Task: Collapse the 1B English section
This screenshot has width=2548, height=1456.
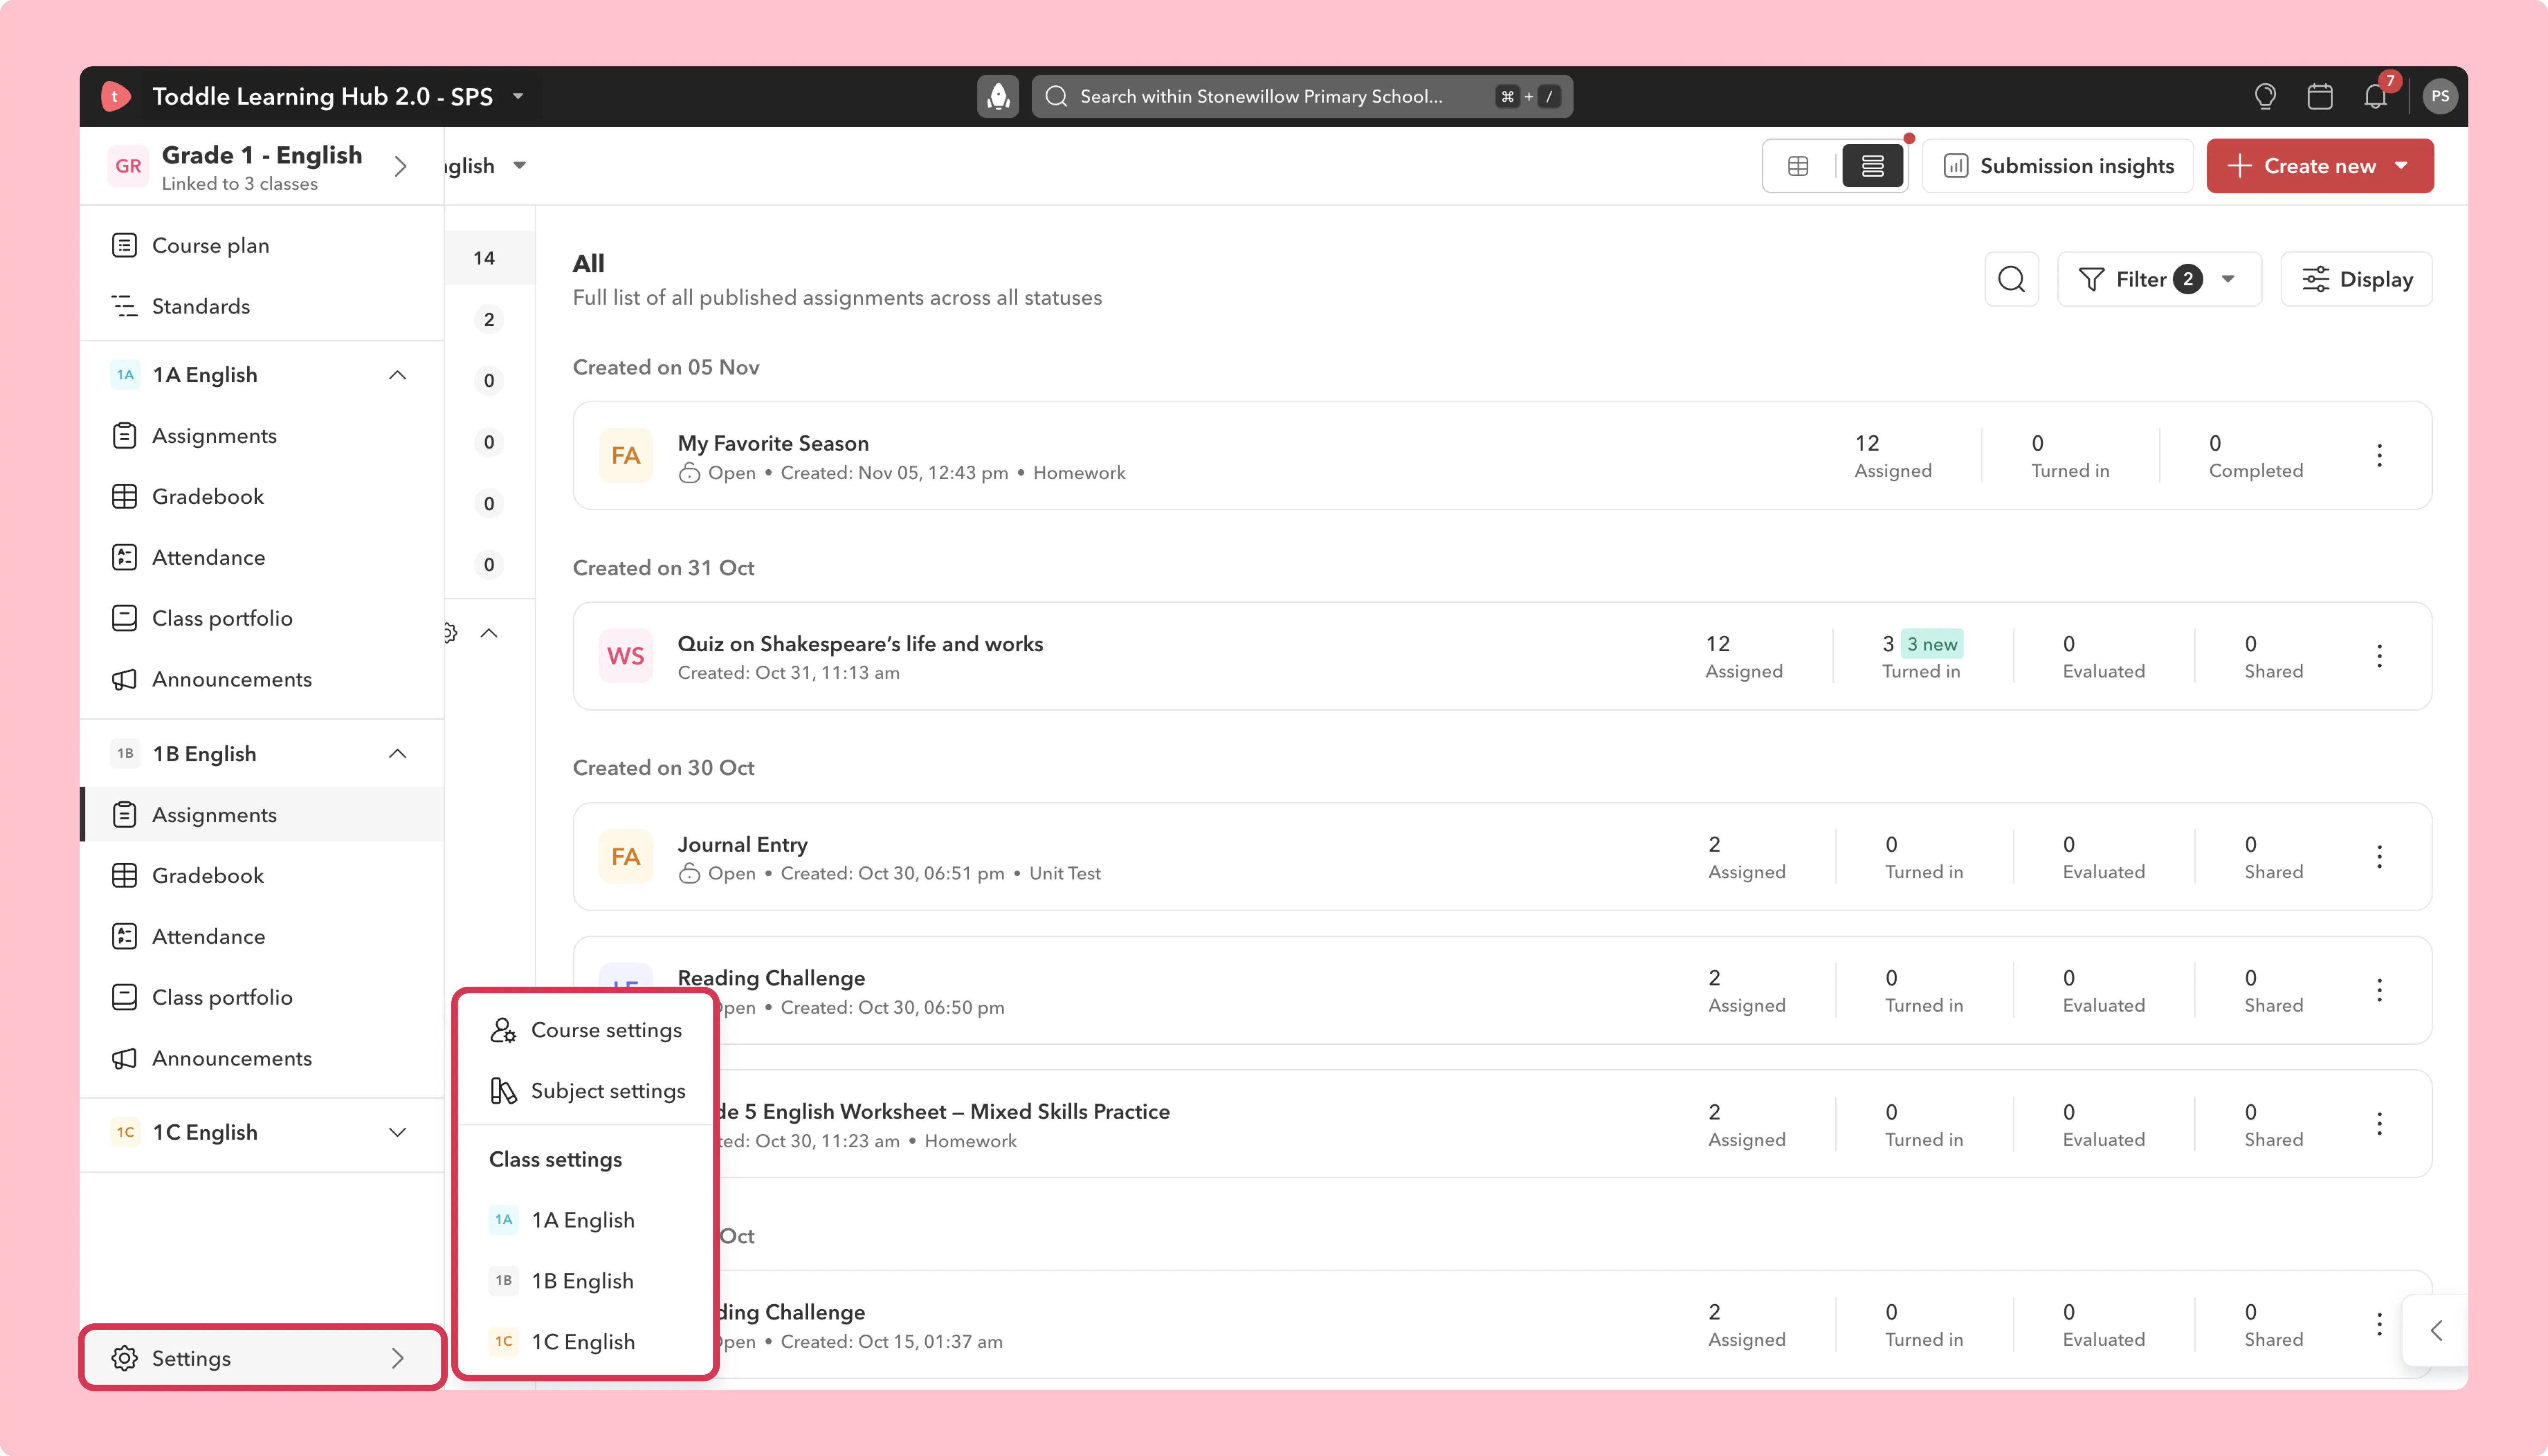Action: point(397,754)
